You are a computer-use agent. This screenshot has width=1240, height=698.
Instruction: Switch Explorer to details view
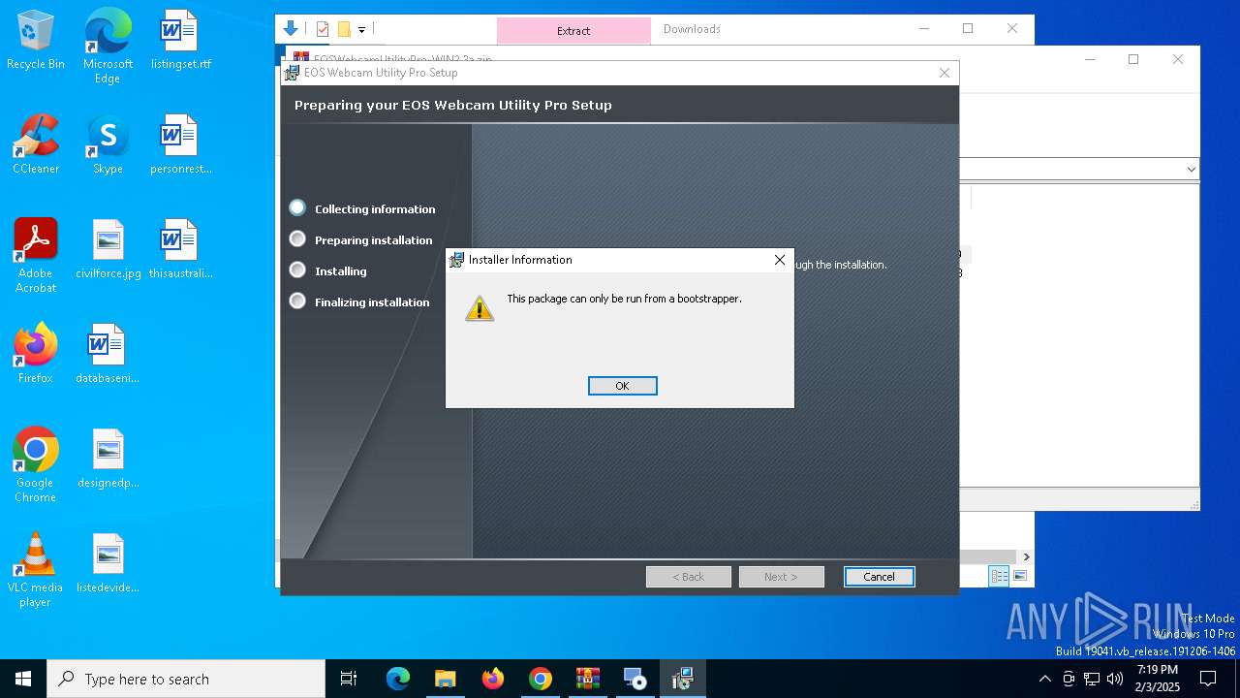(x=999, y=576)
